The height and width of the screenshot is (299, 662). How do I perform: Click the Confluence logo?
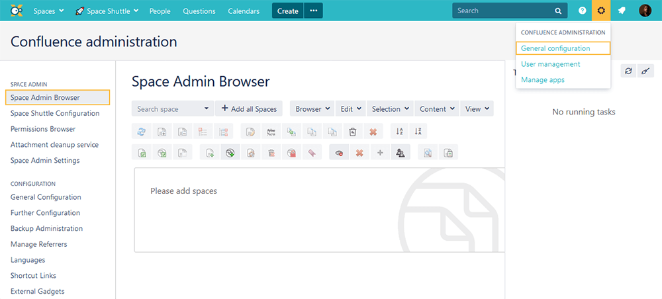click(x=17, y=11)
